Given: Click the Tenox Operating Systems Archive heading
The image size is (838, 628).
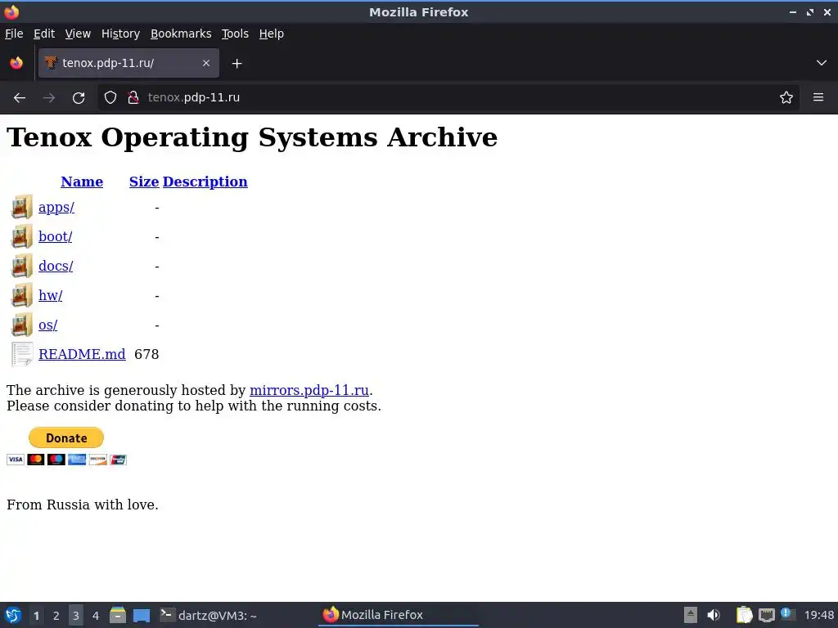Looking at the screenshot, I should (x=252, y=137).
